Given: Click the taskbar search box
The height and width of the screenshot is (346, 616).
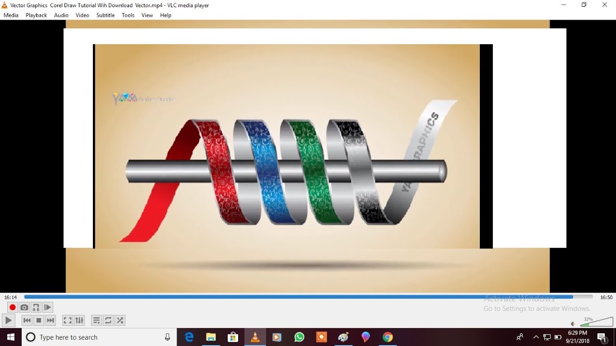Looking at the screenshot, I should (99, 337).
